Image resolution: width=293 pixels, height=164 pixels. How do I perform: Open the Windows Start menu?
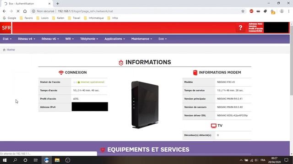pos(5,160)
